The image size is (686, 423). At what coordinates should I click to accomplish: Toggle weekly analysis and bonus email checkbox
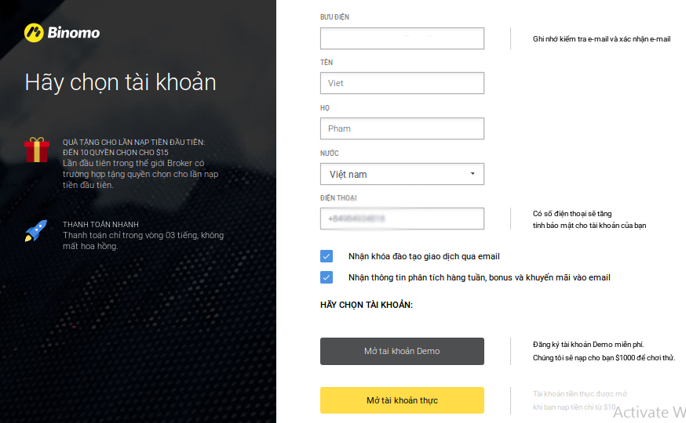click(327, 277)
